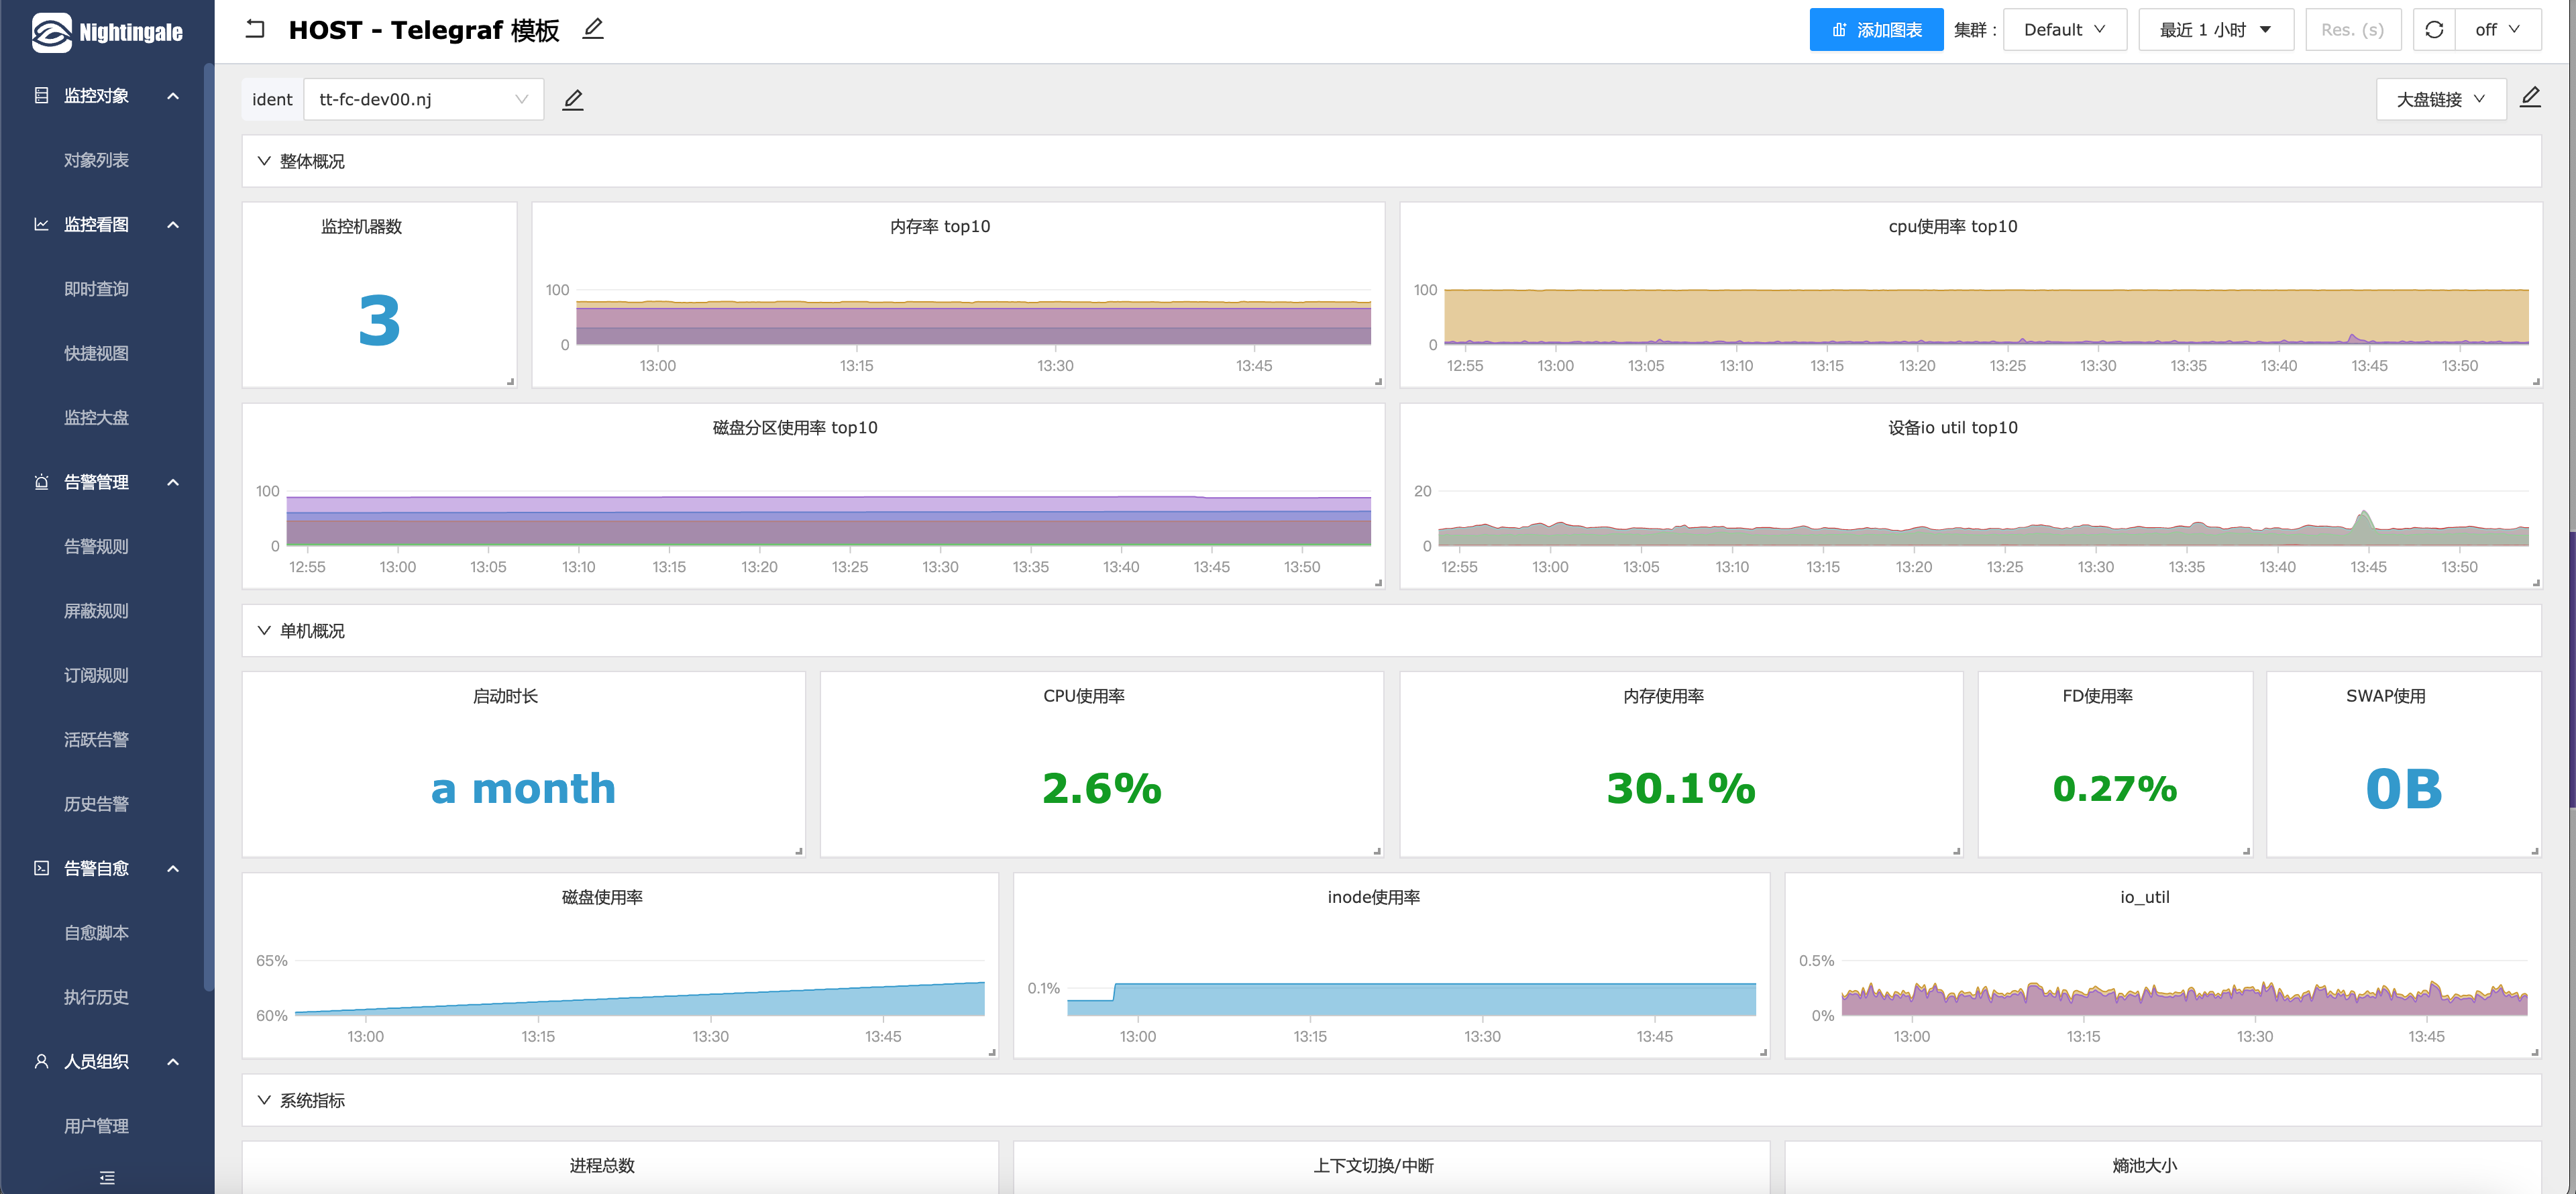The height and width of the screenshot is (1194, 2576).
Task: Click the pencil icon next to HOST - Telegraf title
Action: pyautogui.click(x=593, y=29)
